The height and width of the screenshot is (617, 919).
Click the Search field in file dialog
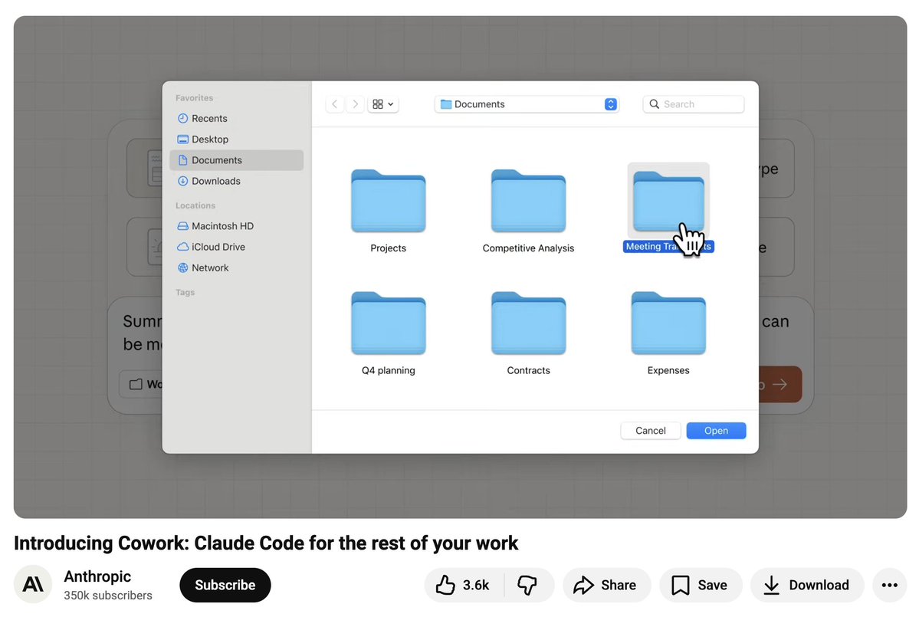pos(694,104)
